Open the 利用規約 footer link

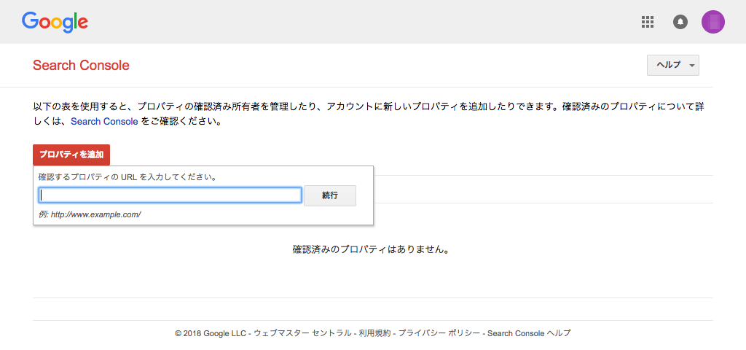tap(374, 333)
